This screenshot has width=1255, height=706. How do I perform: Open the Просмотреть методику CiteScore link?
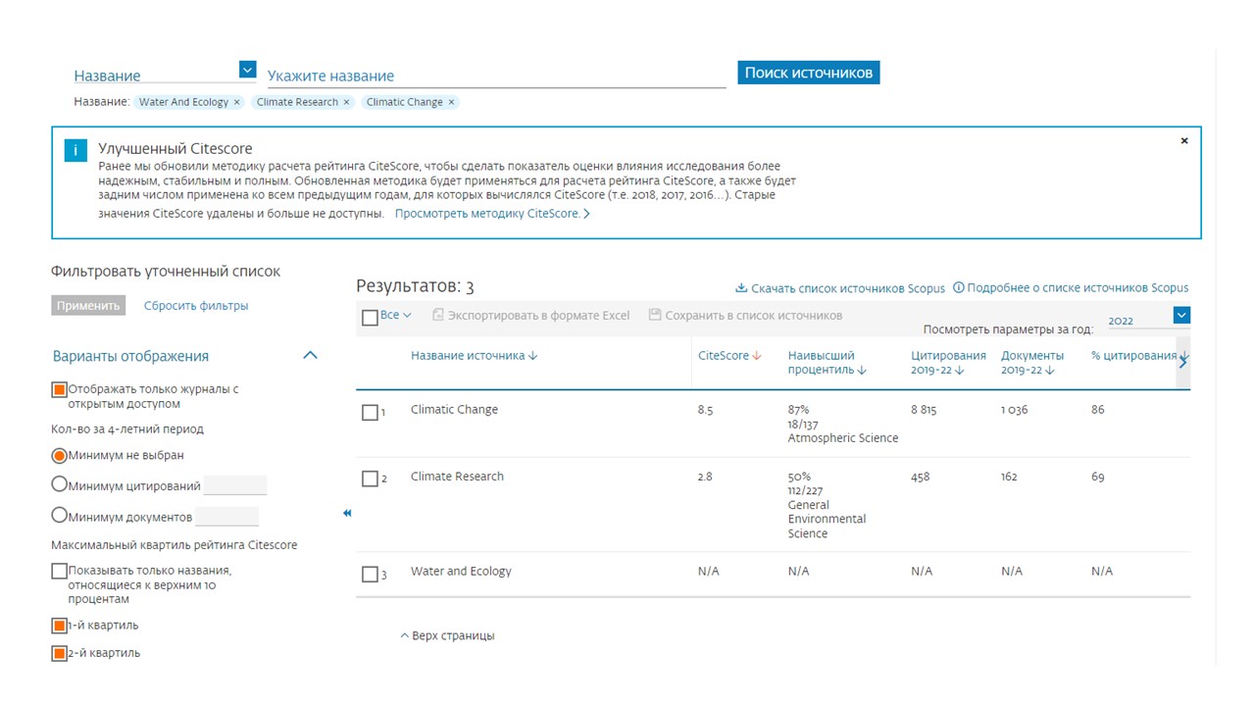(491, 214)
